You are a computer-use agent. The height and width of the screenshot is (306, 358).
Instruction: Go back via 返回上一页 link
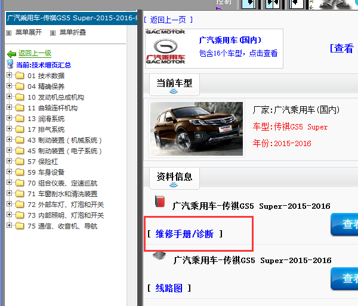pyautogui.click(x=168, y=20)
